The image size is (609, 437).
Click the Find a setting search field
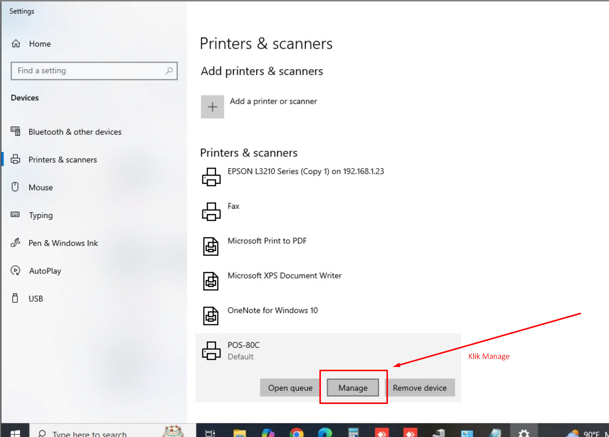(x=87, y=71)
